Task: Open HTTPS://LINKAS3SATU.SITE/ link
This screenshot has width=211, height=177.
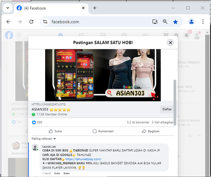Action: point(49,105)
